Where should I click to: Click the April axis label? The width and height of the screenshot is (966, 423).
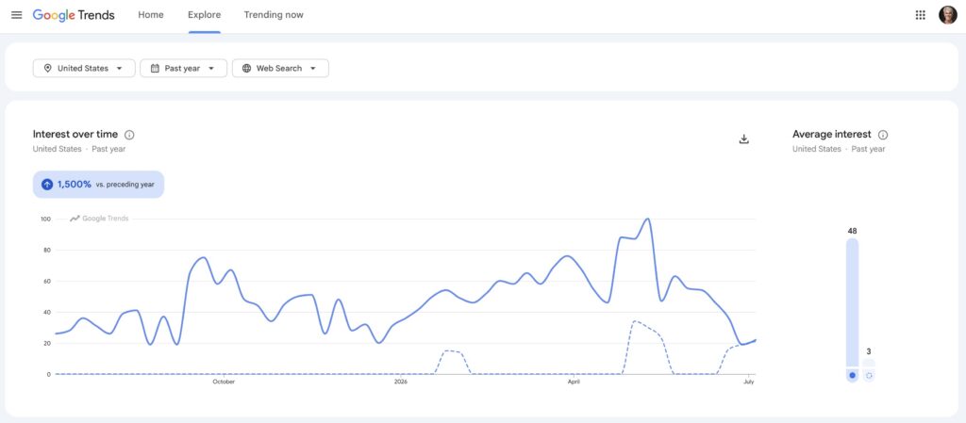574,382
